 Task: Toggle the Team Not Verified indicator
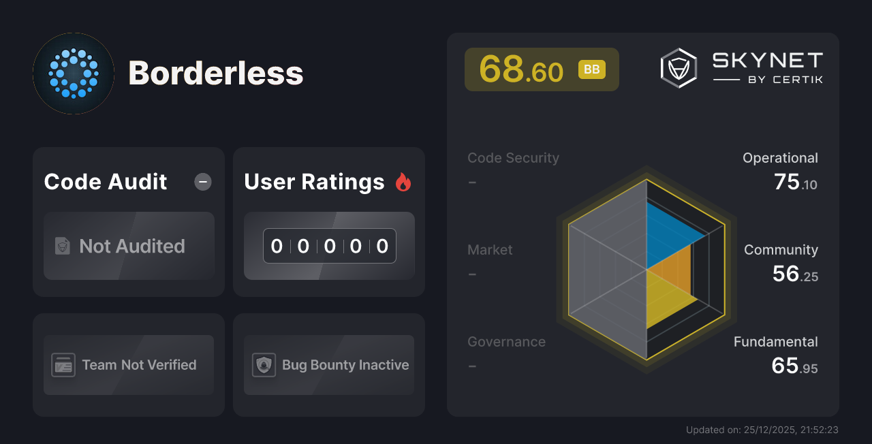[x=128, y=365]
